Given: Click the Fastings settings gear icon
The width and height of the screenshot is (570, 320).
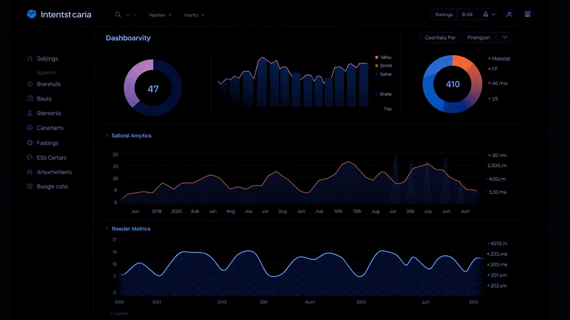Looking at the screenshot, I should click(30, 143).
